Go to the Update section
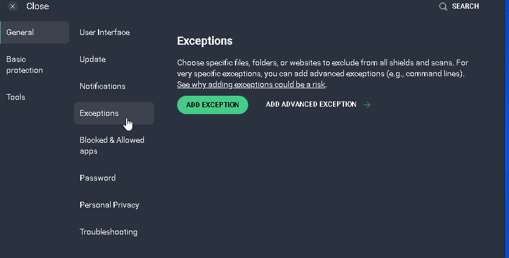Image resolution: width=509 pixels, height=258 pixels. [x=93, y=60]
